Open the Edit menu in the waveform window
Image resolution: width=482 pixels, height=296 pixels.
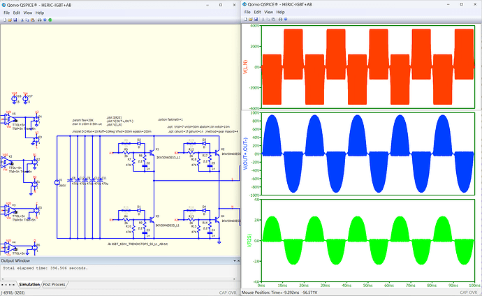[257, 12]
